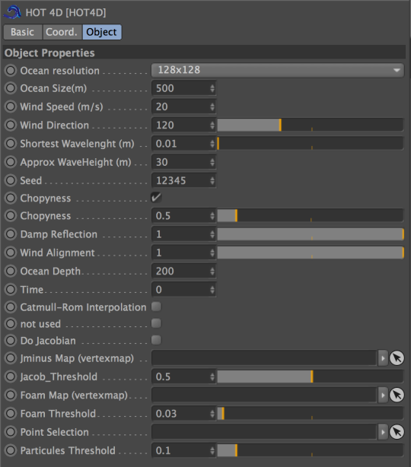Click the Foam Threshold slider bar
Viewport: 411px width, 467px height.
click(311, 414)
